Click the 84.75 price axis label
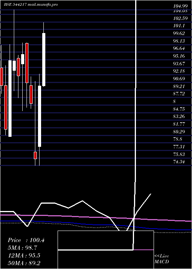 pos(179,109)
